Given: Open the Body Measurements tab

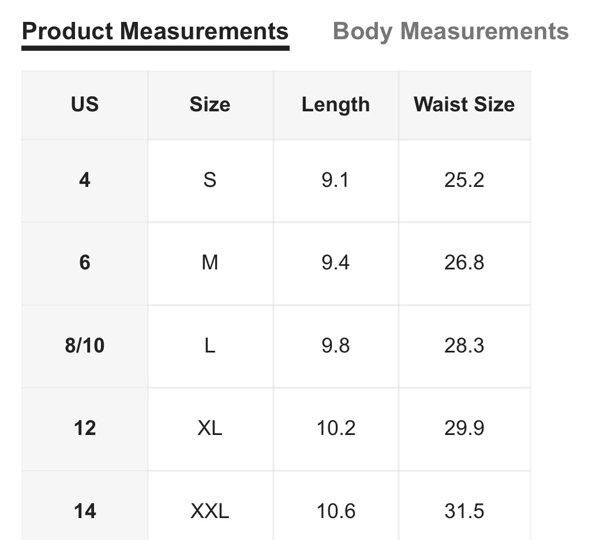Looking at the screenshot, I should coord(451,31).
